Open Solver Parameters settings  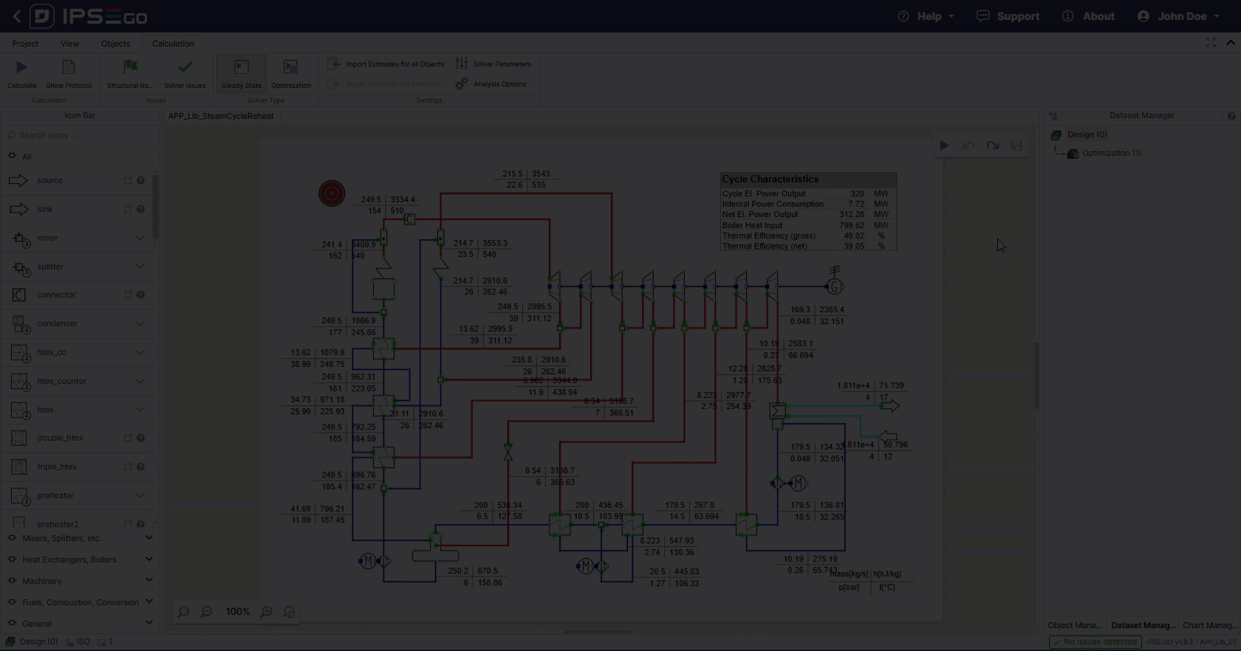(x=493, y=64)
